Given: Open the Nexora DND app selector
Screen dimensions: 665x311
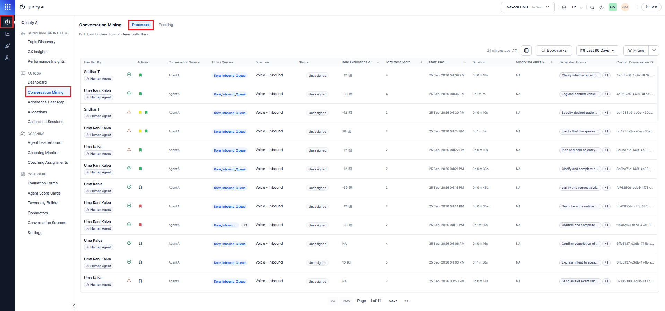Looking at the screenshot, I should [x=527, y=7].
